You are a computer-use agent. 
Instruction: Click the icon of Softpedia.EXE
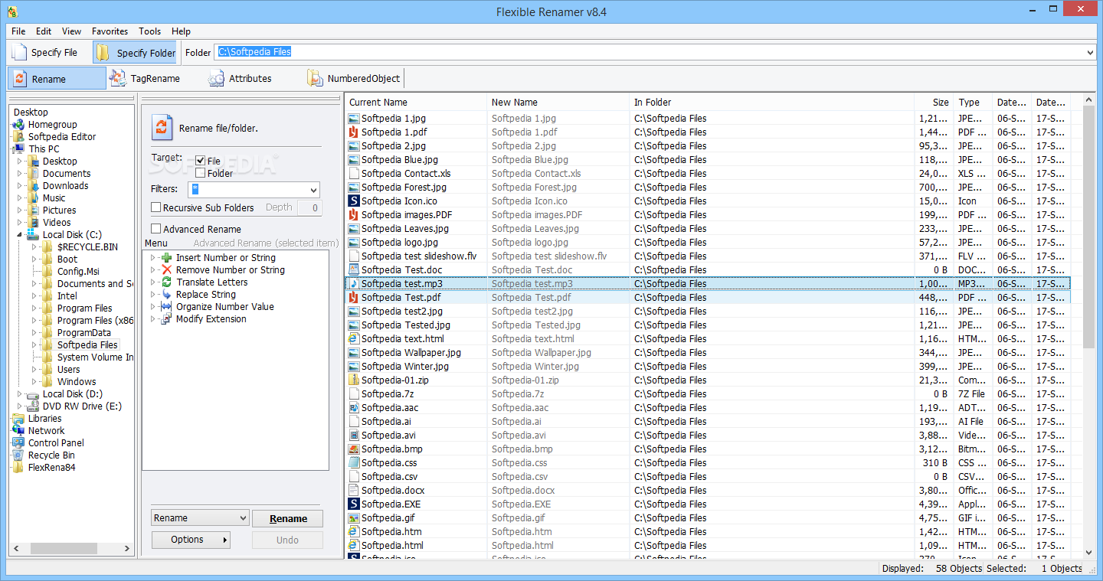[x=353, y=504]
